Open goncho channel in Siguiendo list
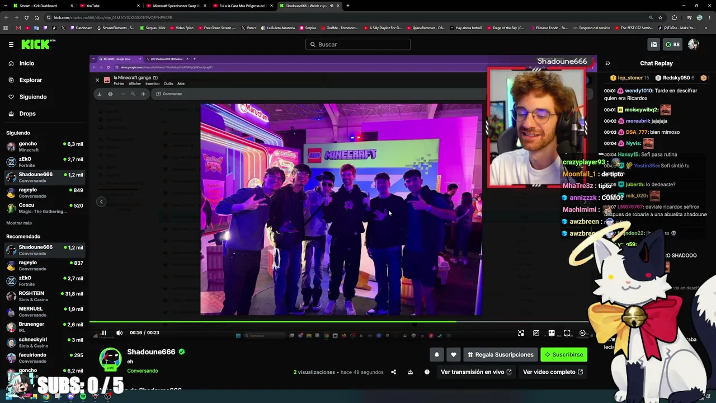This screenshot has width=716, height=403. (45, 147)
